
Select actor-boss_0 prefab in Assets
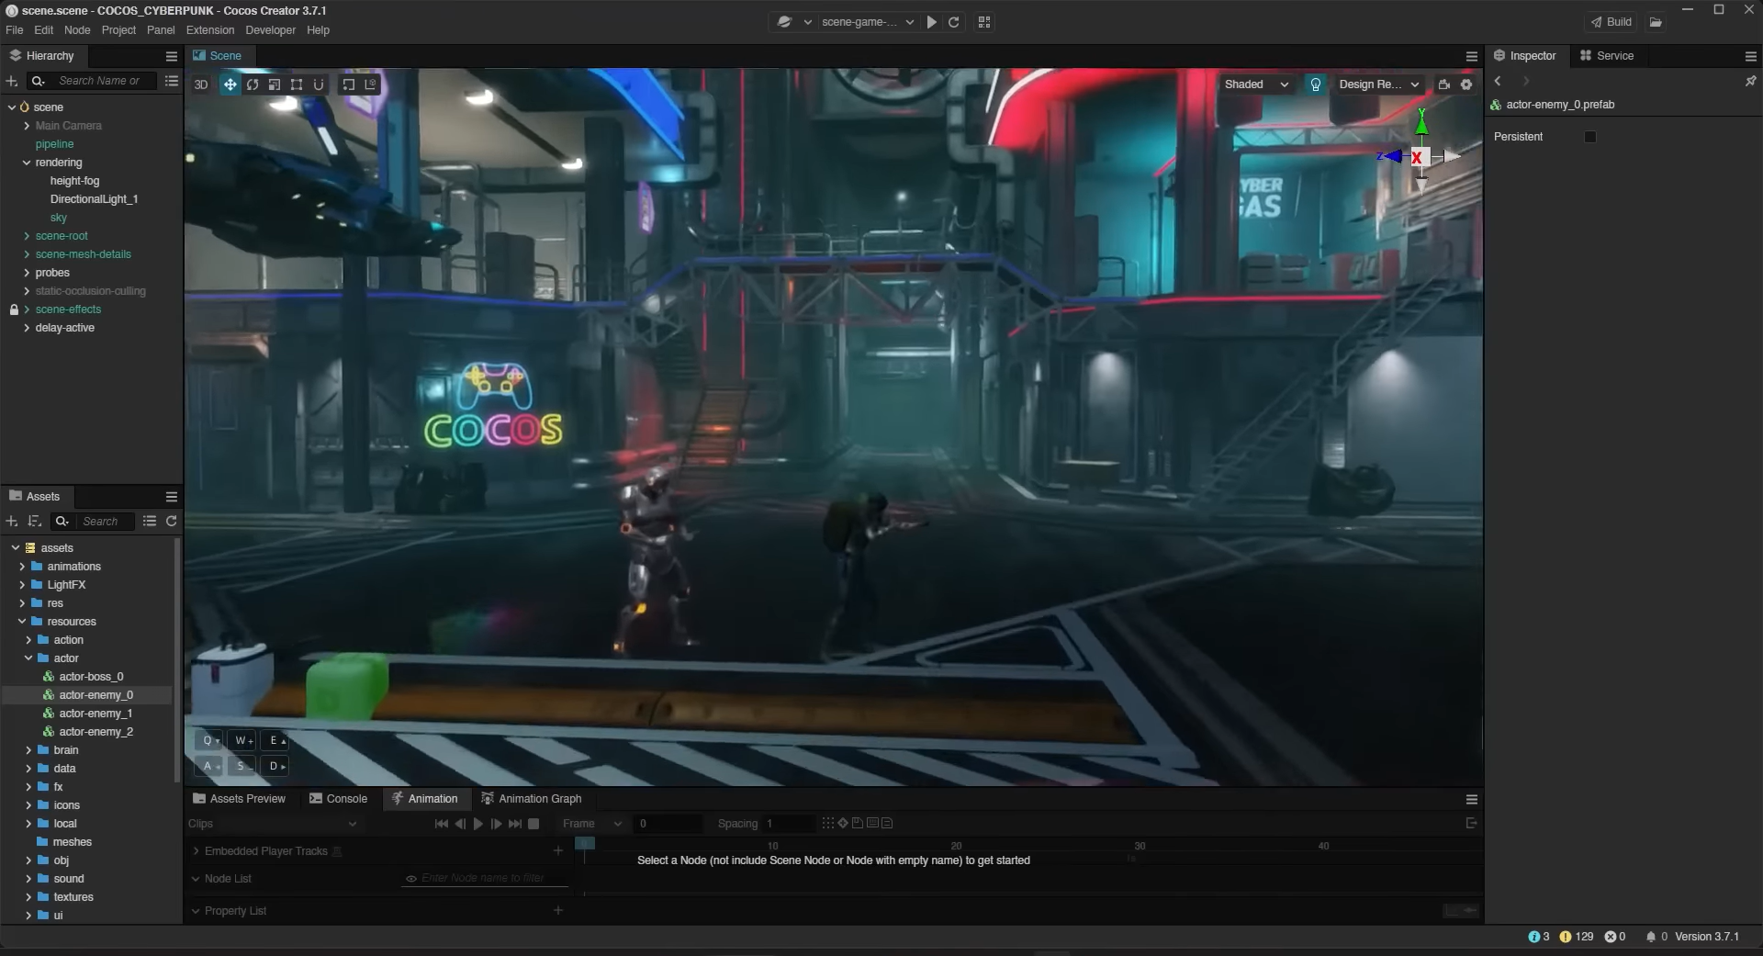[91, 677]
